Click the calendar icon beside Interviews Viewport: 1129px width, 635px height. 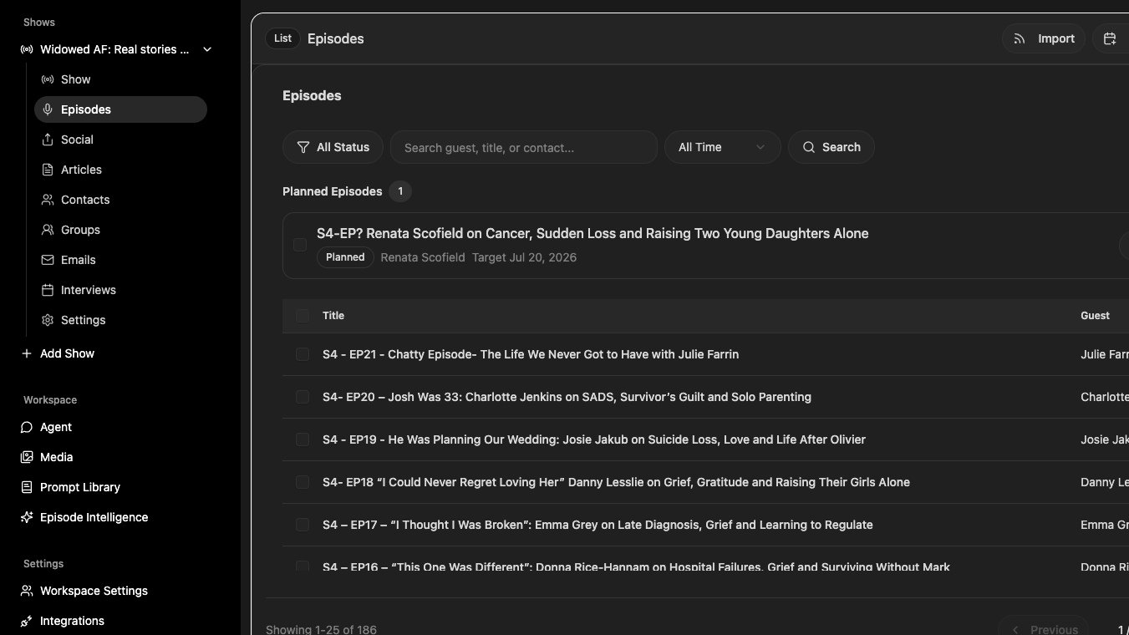click(x=48, y=290)
